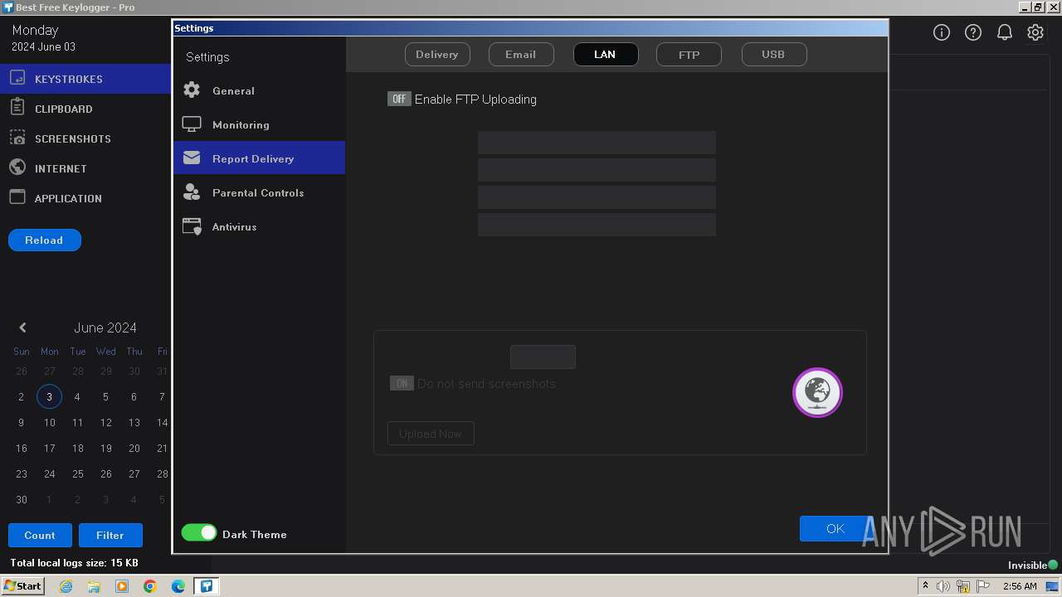Click the first FTP input field

point(597,143)
